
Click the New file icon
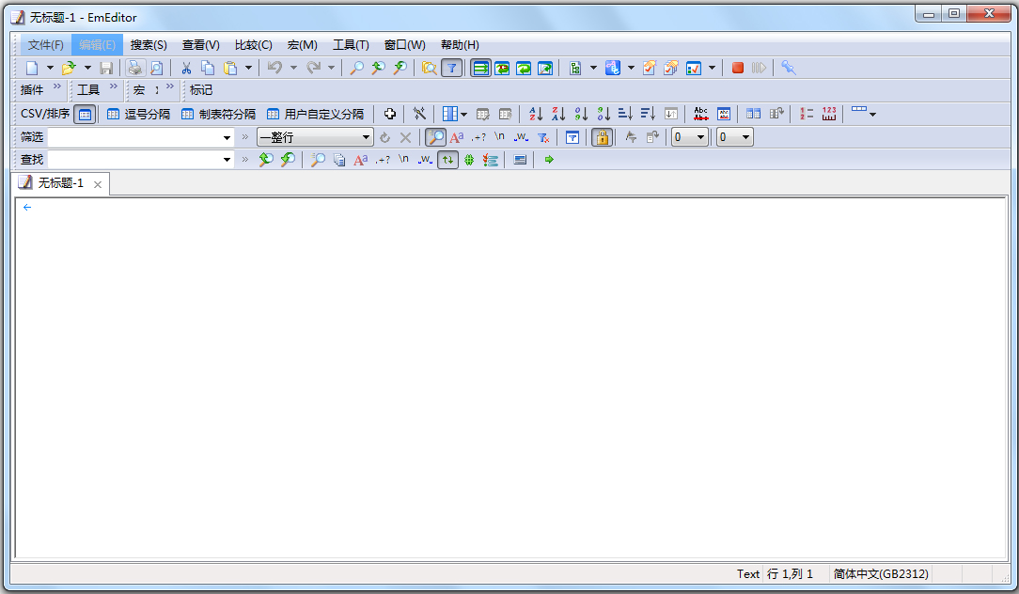[32, 68]
